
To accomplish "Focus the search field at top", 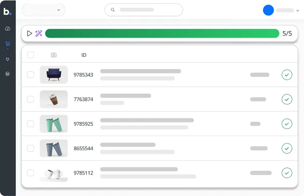I will click(144, 10).
